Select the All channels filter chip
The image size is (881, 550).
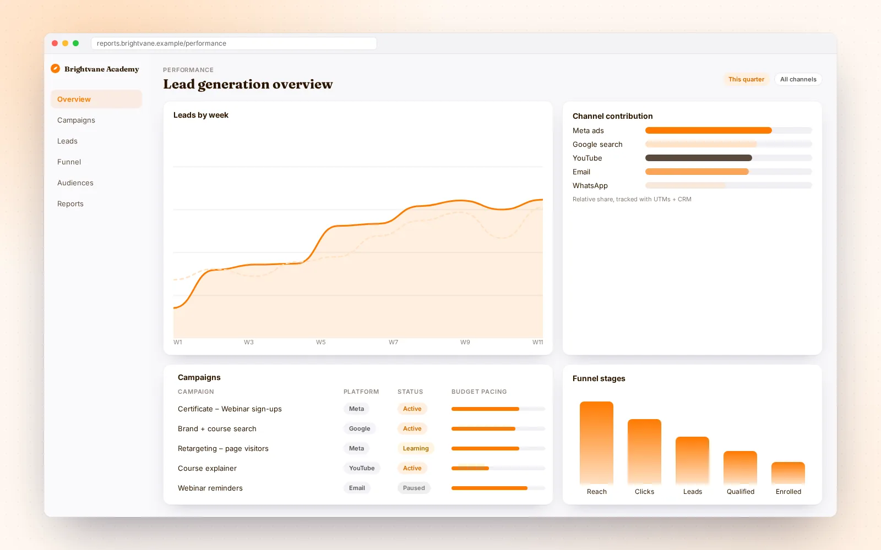798,79
